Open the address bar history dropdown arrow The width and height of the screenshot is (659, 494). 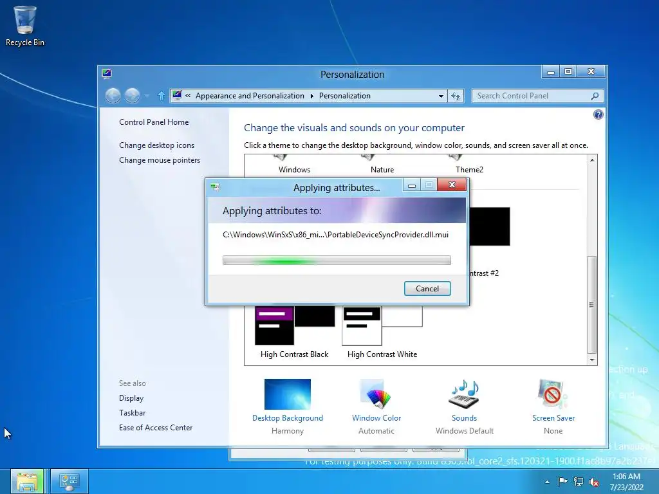pos(441,96)
